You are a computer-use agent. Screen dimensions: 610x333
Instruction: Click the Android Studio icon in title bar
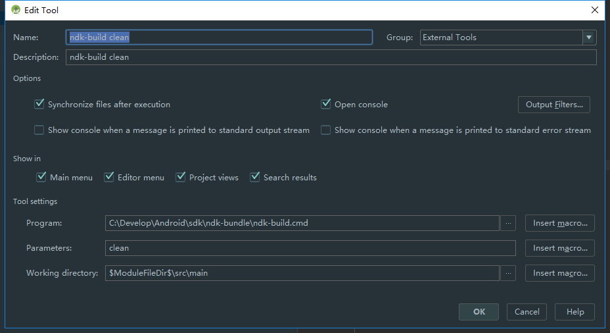(16, 10)
